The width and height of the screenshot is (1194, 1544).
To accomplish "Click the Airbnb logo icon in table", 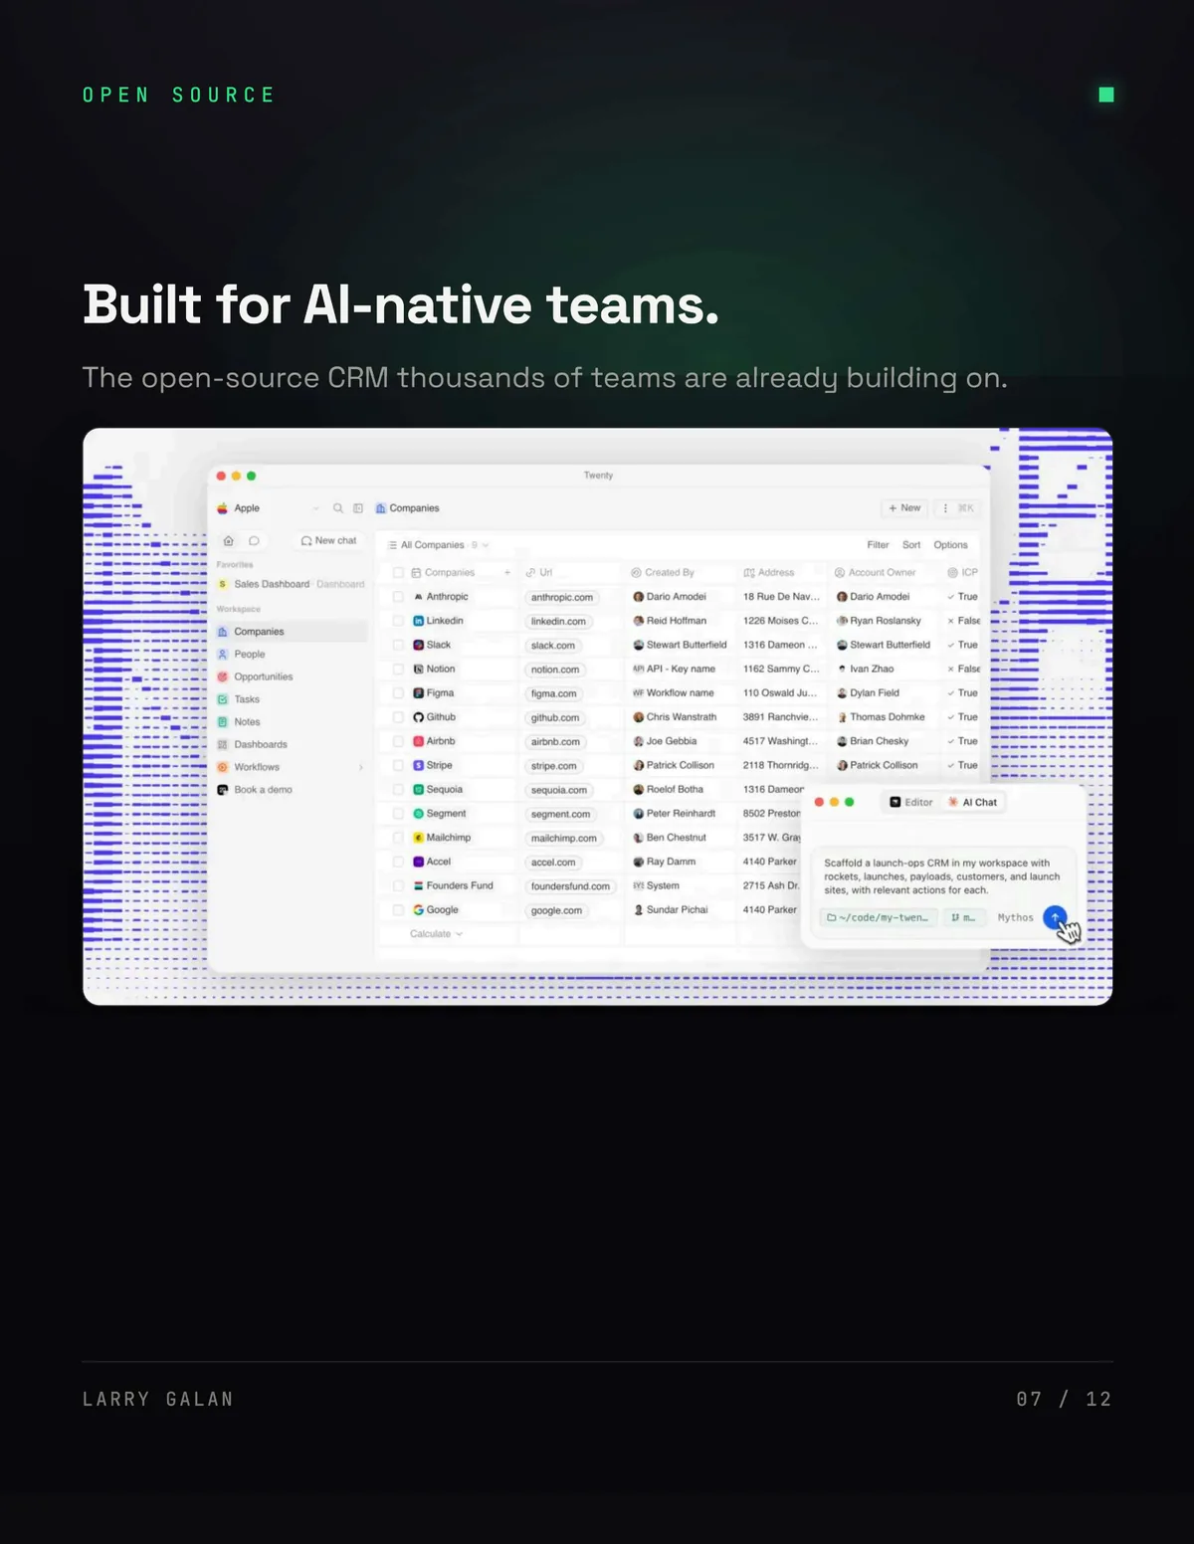I will point(419,741).
